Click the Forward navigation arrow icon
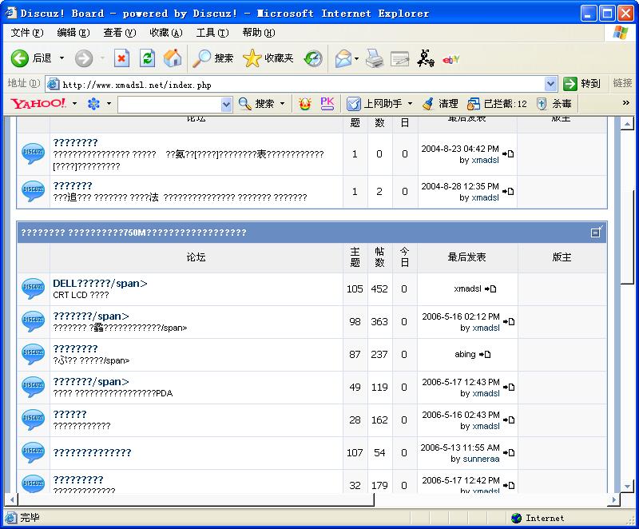 (84, 58)
